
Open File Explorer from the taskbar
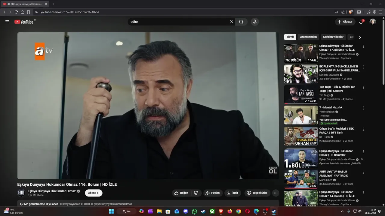[x=159, y=211]
